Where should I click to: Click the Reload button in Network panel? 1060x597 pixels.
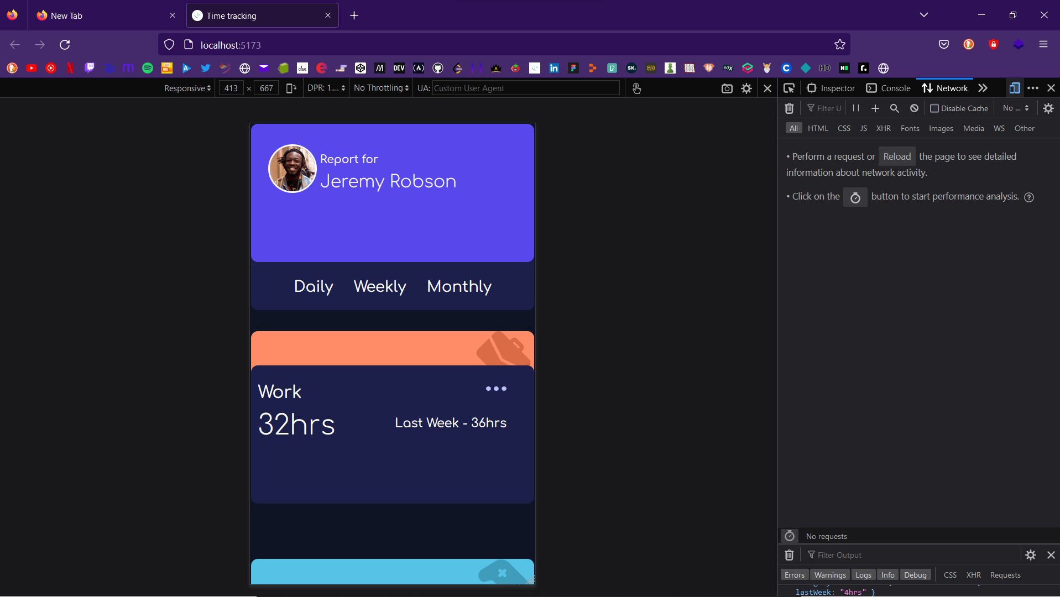pyautogui.click(x=896, y=156)
